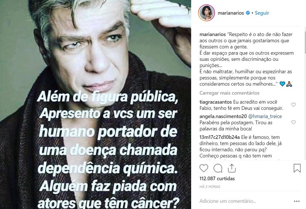
Task: Open comment bubble icon under post
Action: tap(218, 168)
